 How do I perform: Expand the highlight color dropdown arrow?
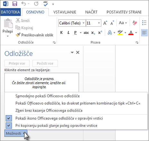(125, 33)
